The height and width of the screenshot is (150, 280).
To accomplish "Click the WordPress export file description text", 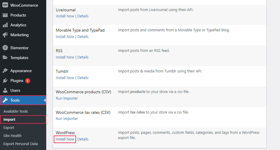I will (x=189, y=135).
